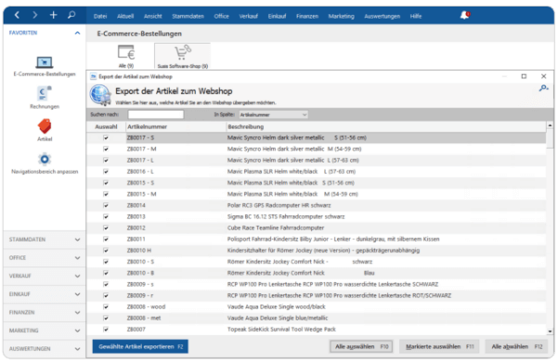Click Gewählte Artikel exportieren button
Image resolution: width=557 pixels, height=364 pixels.
(x=140, y=346)
